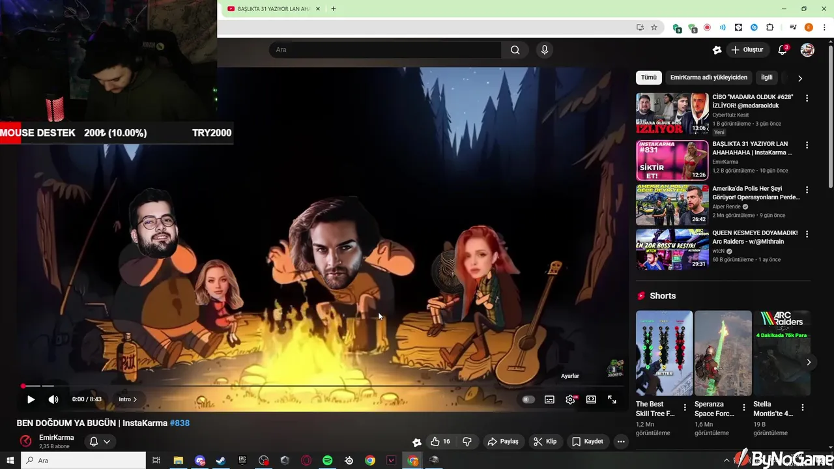Toggle the autoplay switch
The height and width of the screenshot is (469, 834).
528,399
